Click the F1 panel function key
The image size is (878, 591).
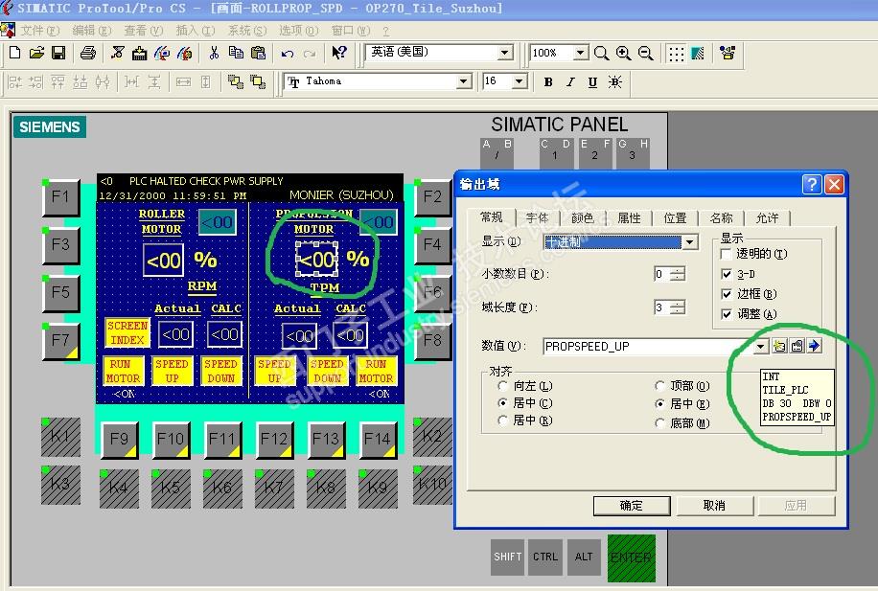pyautogui.click(x=60, y=197)
